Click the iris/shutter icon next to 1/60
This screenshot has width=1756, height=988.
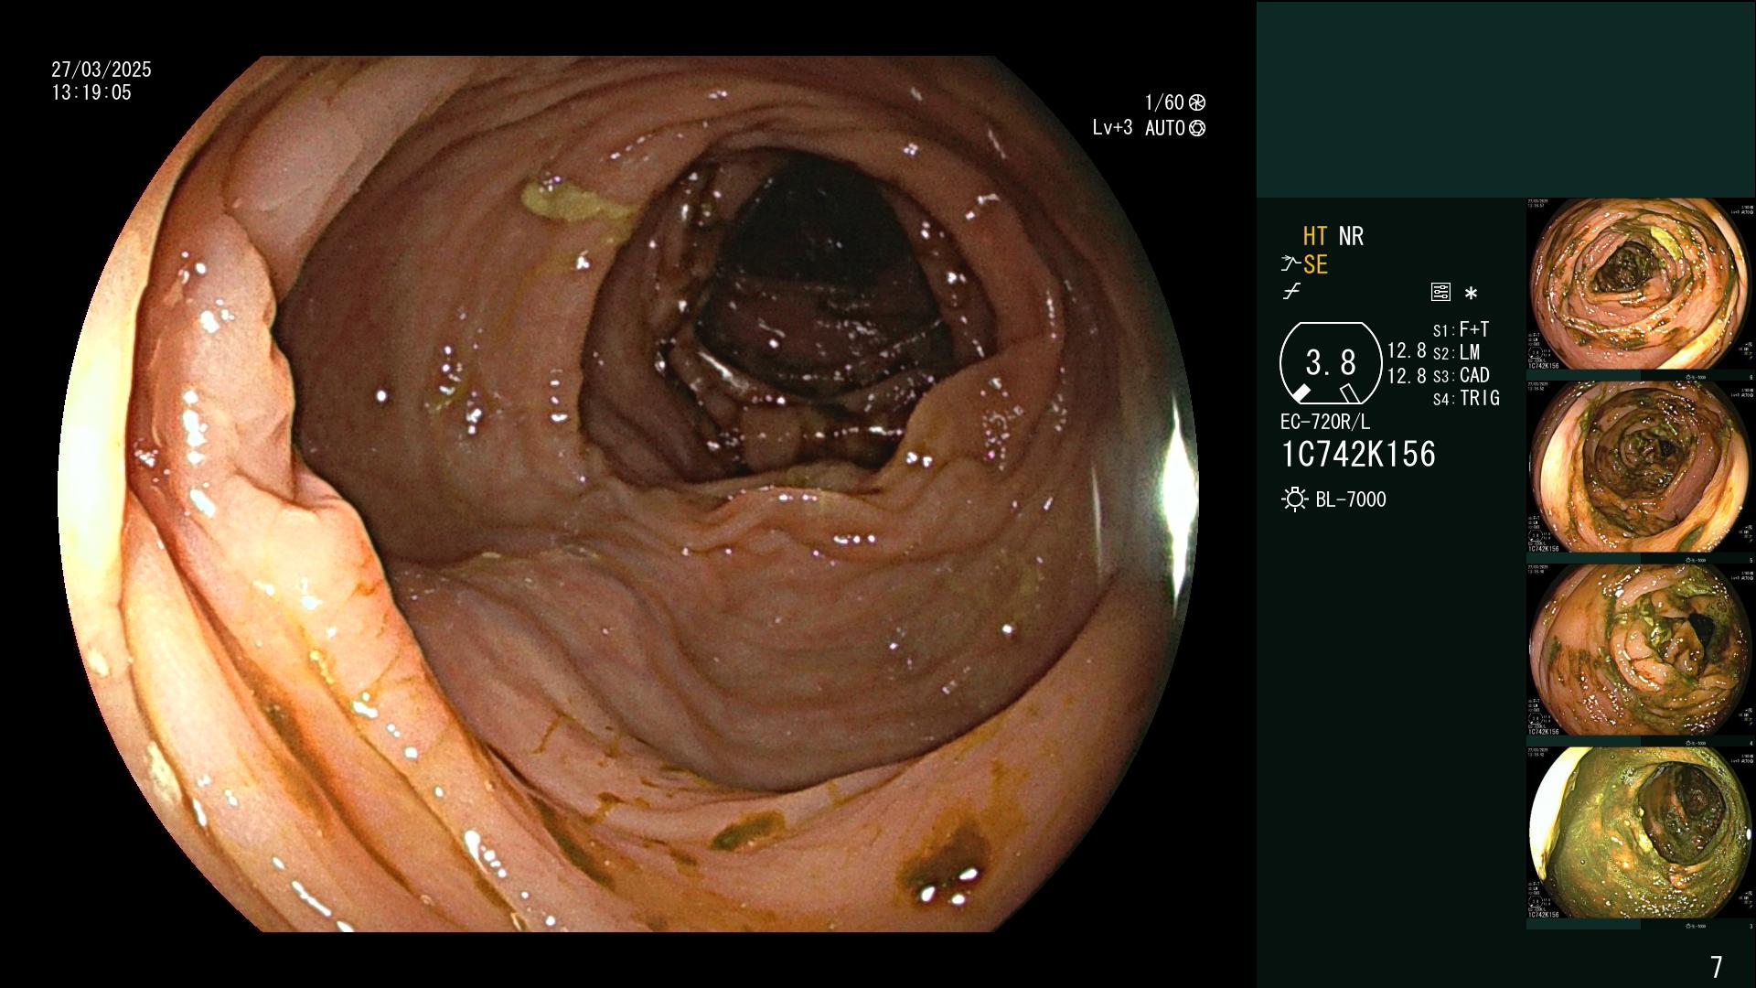click(x=1196, y=103)
